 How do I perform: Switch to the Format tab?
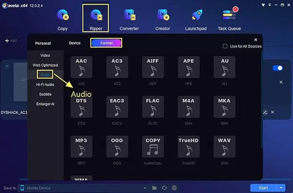[x=106, y=43]
